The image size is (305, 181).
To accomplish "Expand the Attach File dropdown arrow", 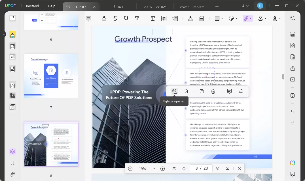I will pyautogui.click(x=251, y=18).
